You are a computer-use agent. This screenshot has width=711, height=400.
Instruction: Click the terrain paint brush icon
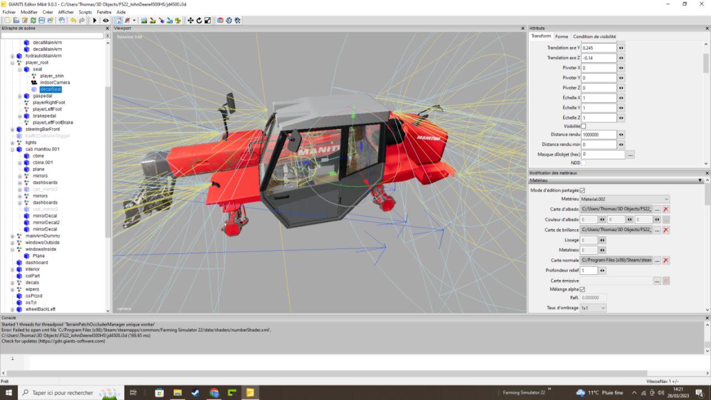[x=152, y=20]
